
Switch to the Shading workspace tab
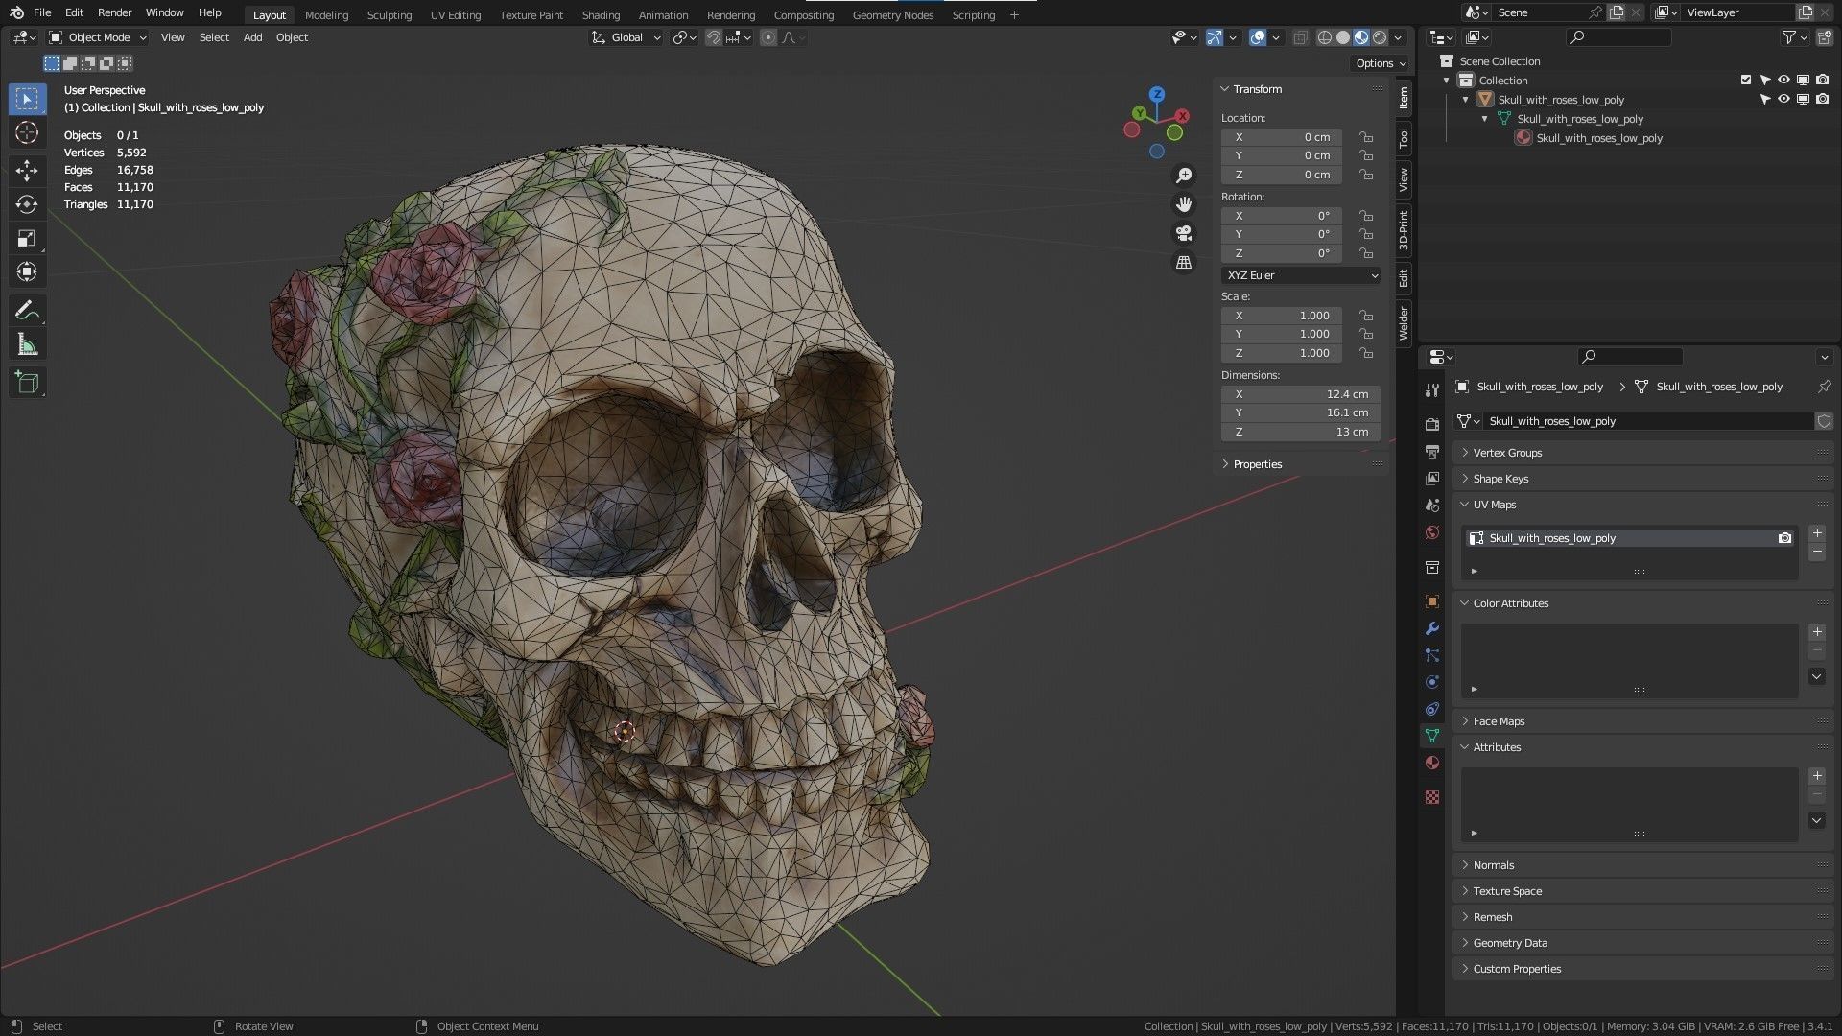[x=601, y=15]
